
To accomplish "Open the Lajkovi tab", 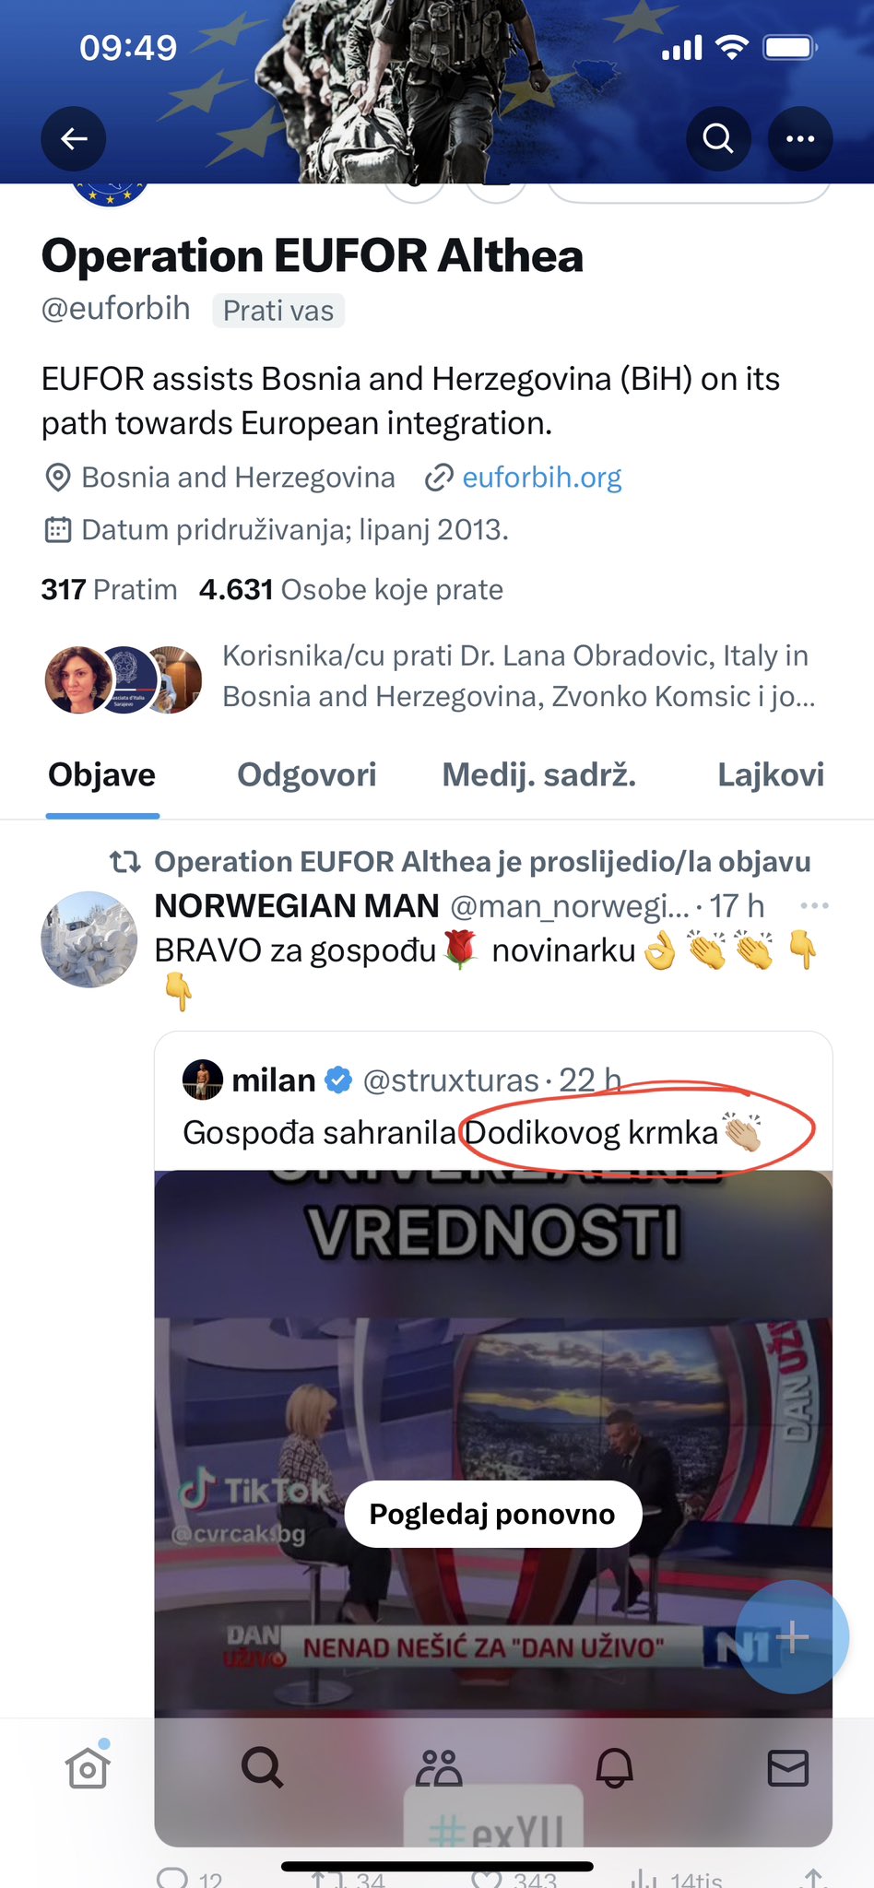I will coord(771,775).
